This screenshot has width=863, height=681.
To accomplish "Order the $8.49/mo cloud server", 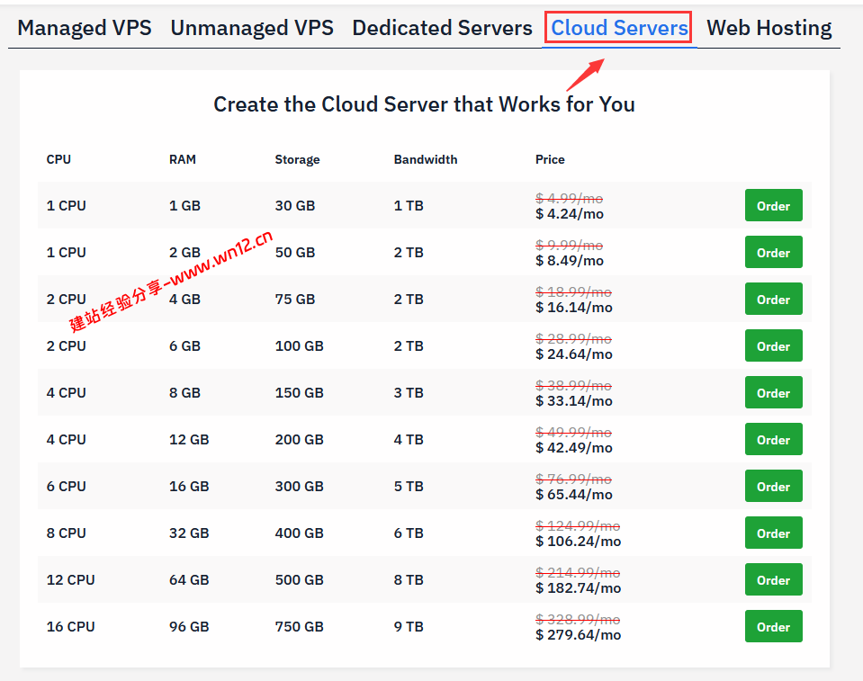I will tap(773, 252).
